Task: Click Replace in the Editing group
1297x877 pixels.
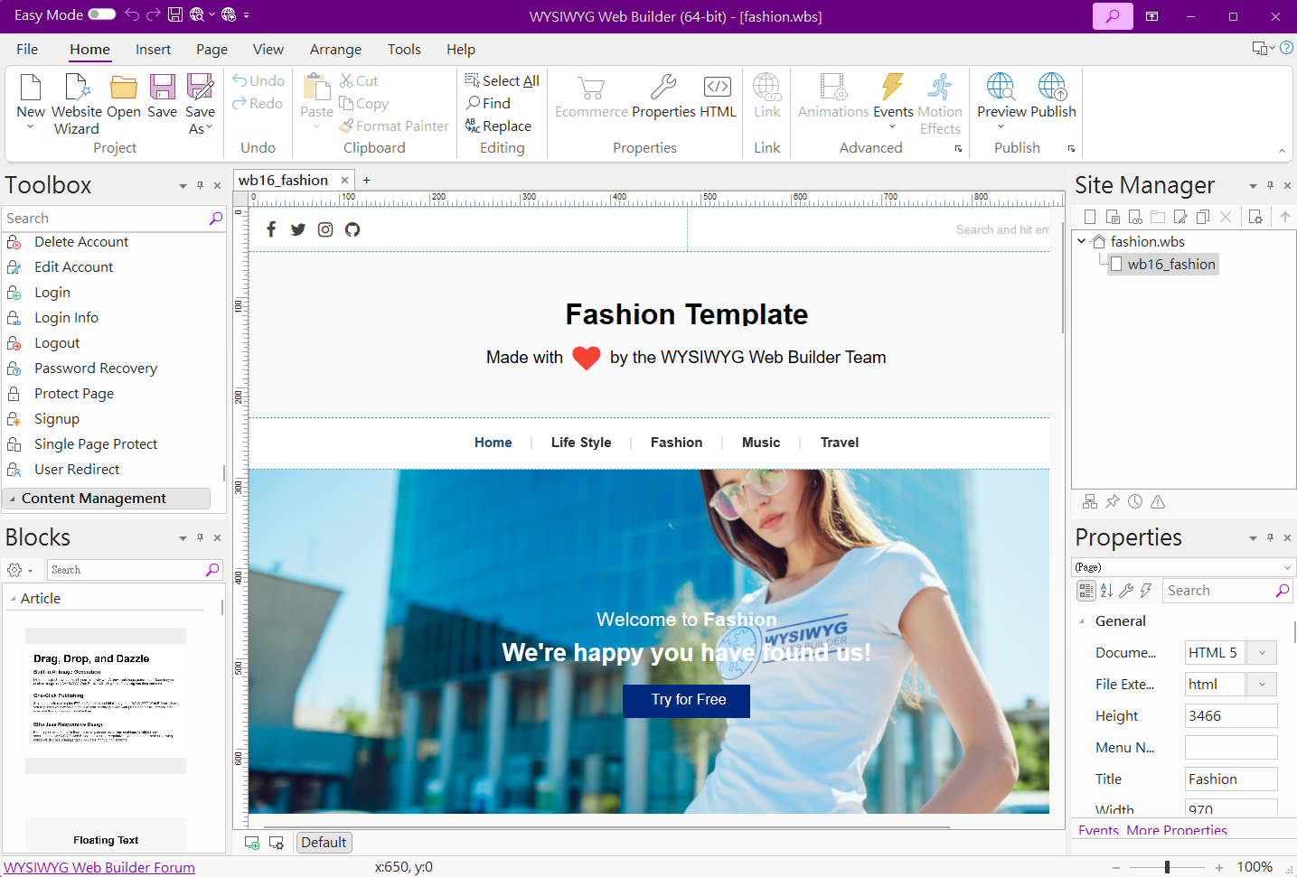Action: tap(498, 126)
